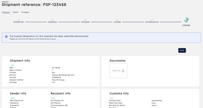
Task: Click the blue info icon in banner
Action: click(x=6, y=37)
